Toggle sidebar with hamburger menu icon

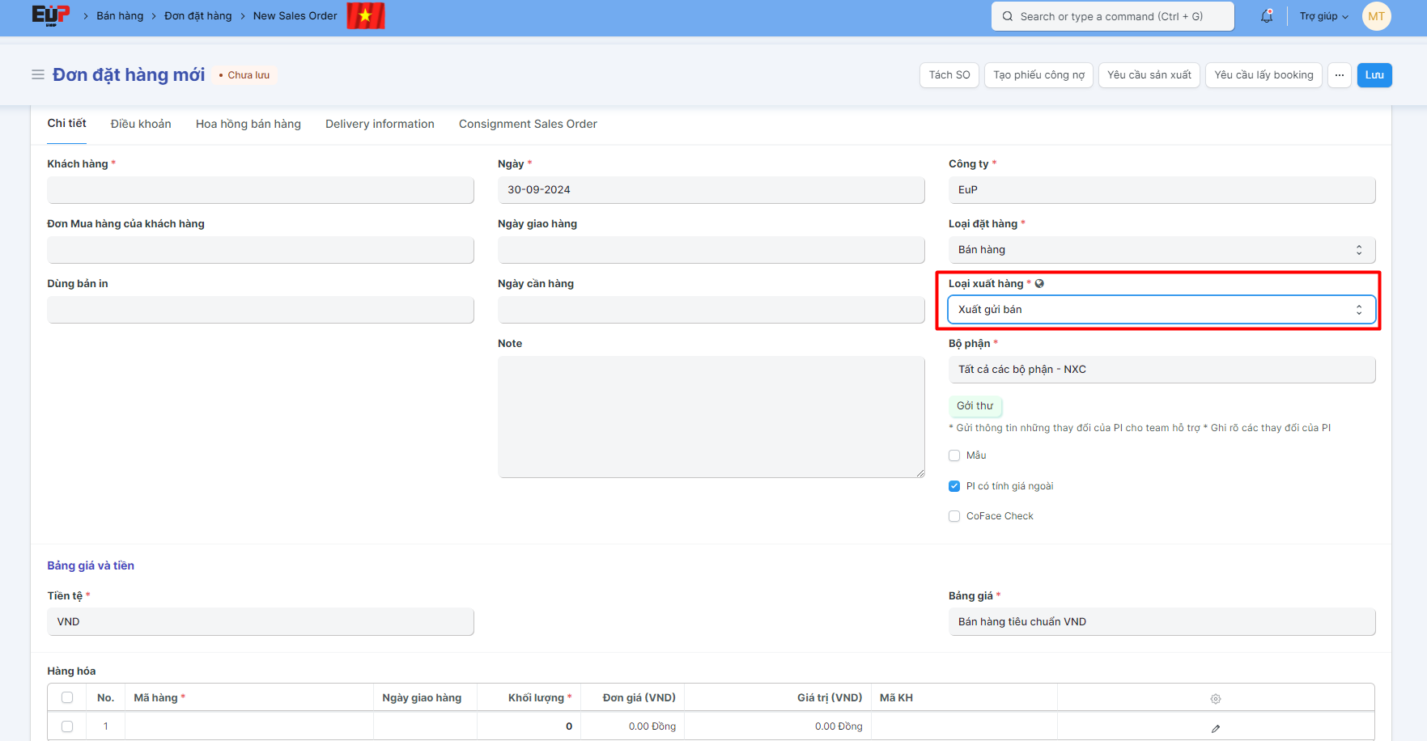pos(37,74)
